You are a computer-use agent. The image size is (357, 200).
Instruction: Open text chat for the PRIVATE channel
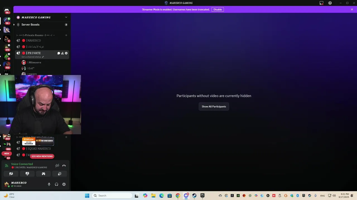(59, 53)
